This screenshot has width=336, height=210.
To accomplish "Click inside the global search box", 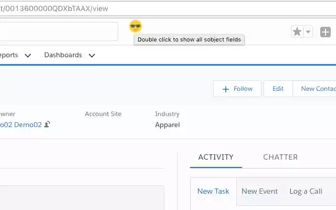I will pyautogui.click(x=59, y=31).
